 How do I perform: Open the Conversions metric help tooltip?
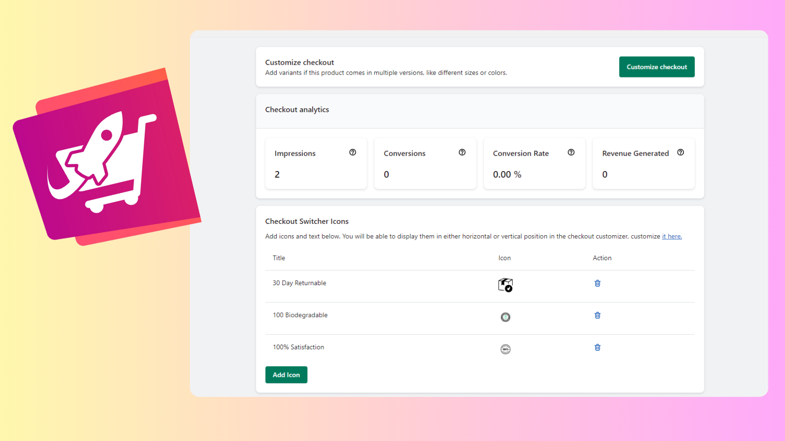click(462, 152)
